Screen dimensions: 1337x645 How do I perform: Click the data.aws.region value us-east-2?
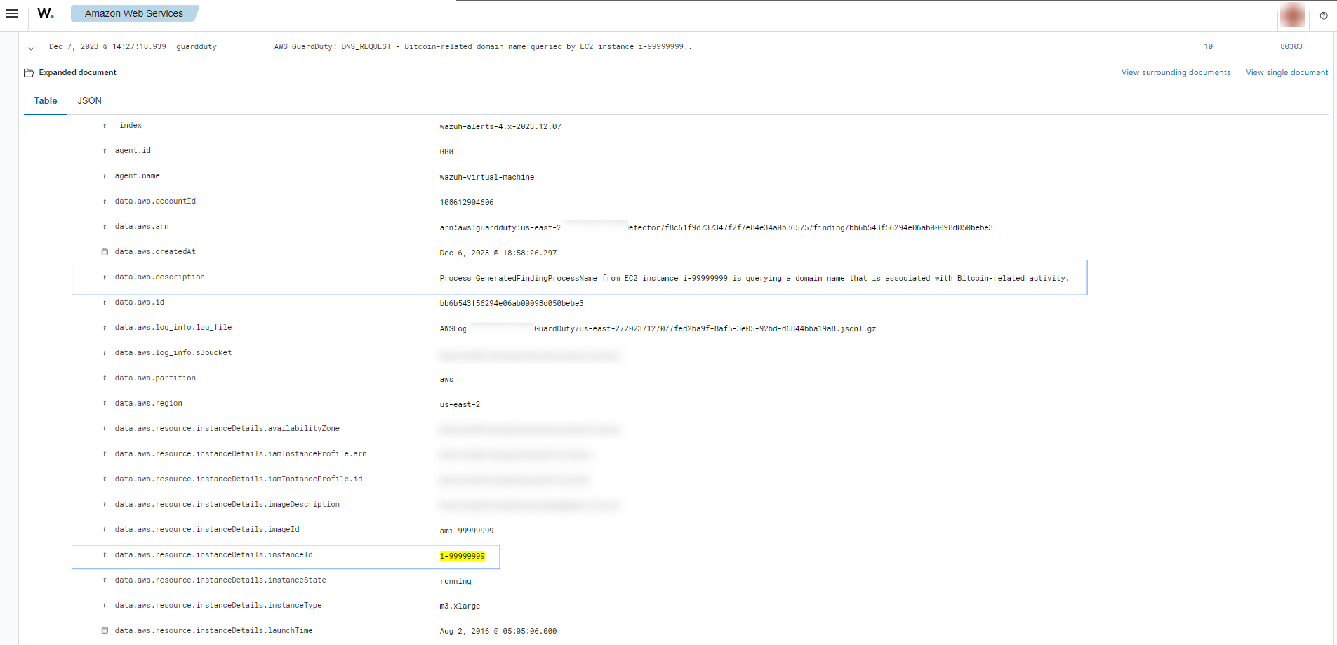tap(460, 405)
